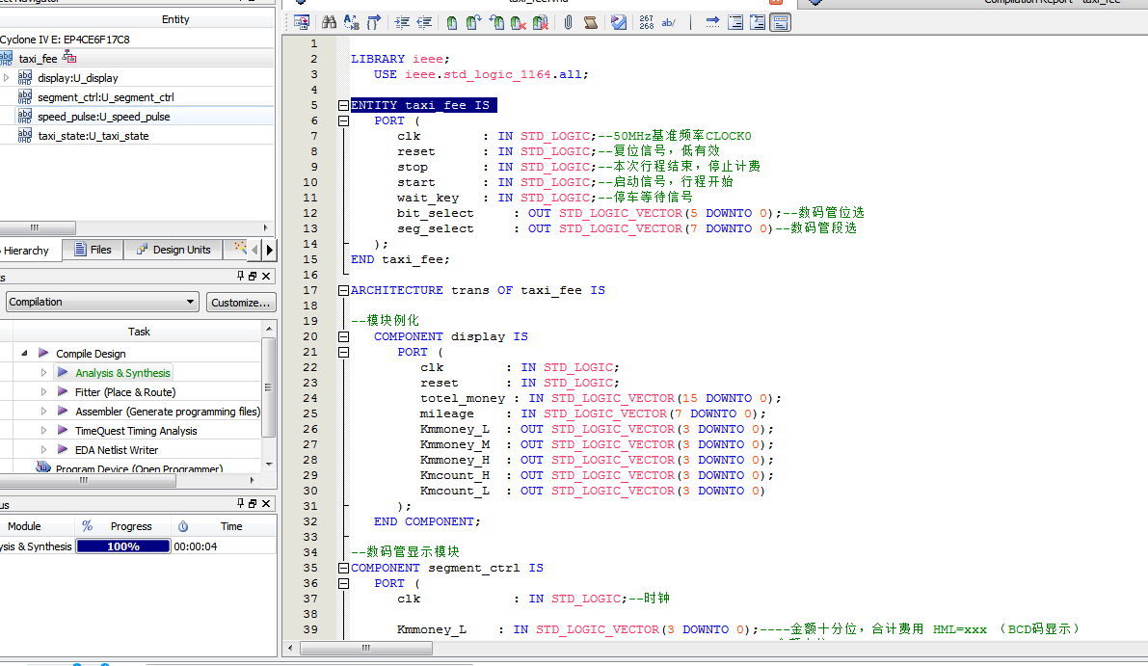This screenshot has width=1148, height=666.
Task: Open the Compilation flow dropdown
Action: [102, 302]
